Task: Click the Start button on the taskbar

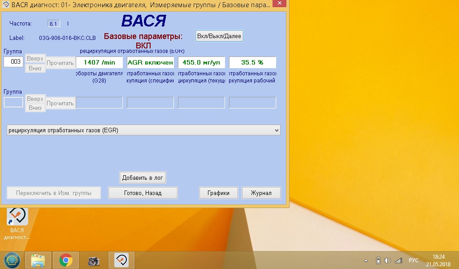Action: [12, 260]
